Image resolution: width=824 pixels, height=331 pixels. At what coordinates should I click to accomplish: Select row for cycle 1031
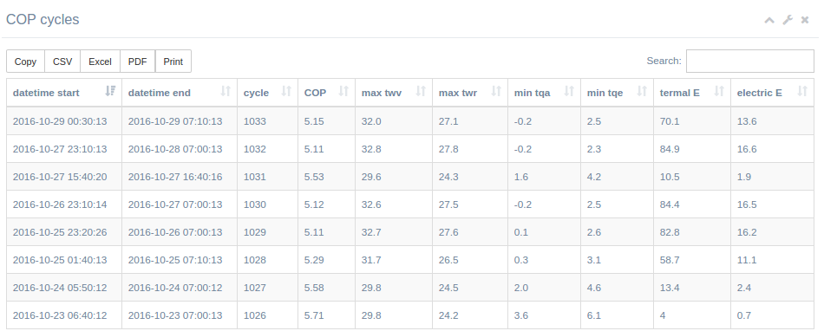point(410,177)
